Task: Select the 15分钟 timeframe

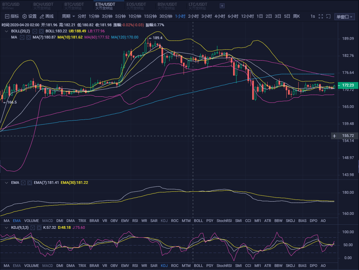Action: (x=150, y=16)
